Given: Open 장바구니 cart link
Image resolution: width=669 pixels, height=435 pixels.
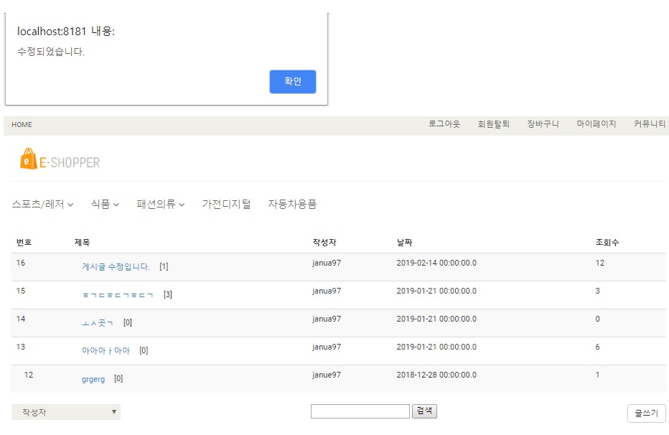Looking at the screenshot, I should 543,123.
